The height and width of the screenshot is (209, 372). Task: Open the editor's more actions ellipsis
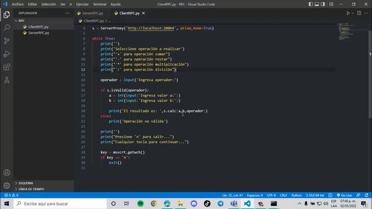pyautogui.click(x=366, y=13)
